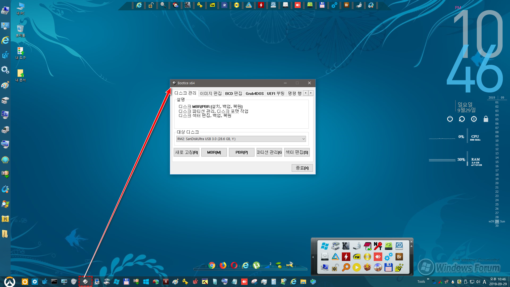Switch to the UEFI 부팅 tab

[275, 93]
